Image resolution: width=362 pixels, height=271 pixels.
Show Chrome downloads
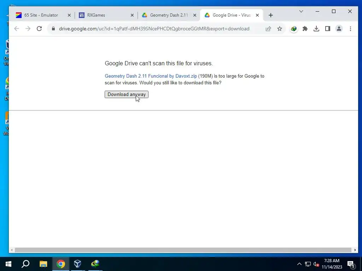point(316,29)
